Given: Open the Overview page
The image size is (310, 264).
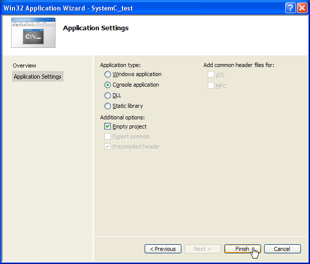Looking at the screenshot, I should coord(25,65).
